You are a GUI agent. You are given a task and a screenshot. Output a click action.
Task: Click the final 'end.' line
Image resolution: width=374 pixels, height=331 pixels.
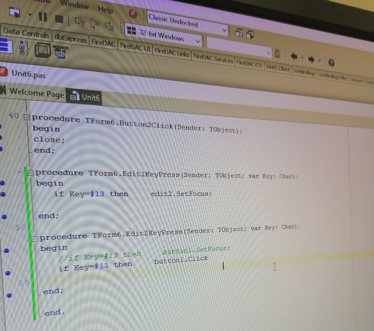[55, 313]
